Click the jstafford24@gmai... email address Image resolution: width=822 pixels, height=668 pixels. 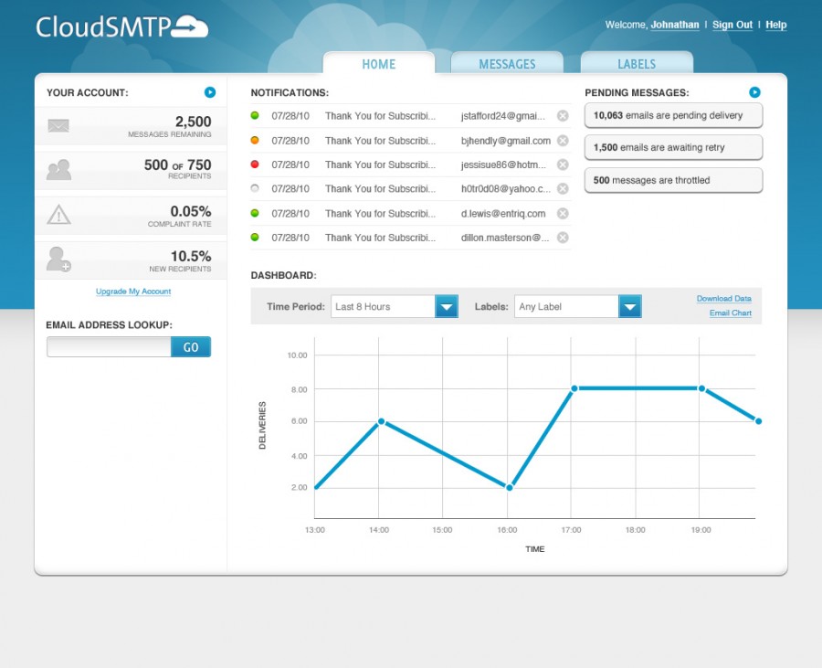[x=502, y=116]
